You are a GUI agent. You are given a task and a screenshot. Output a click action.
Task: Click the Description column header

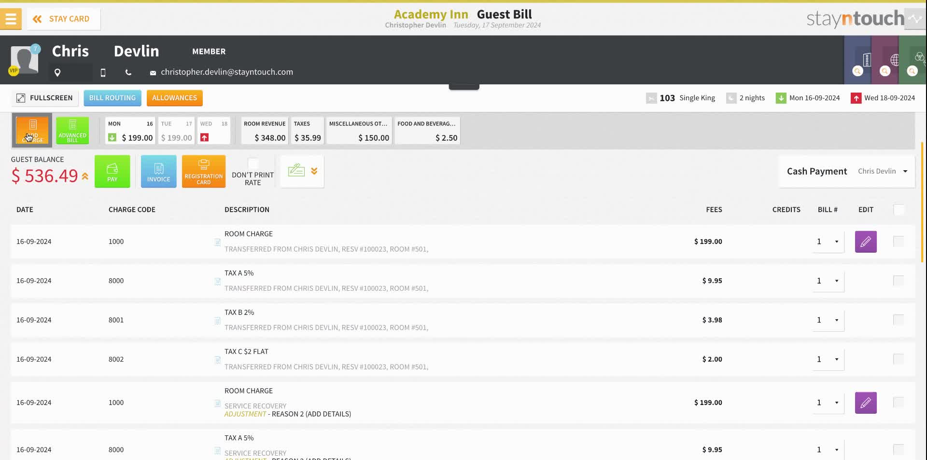click(x=247, y=210)
